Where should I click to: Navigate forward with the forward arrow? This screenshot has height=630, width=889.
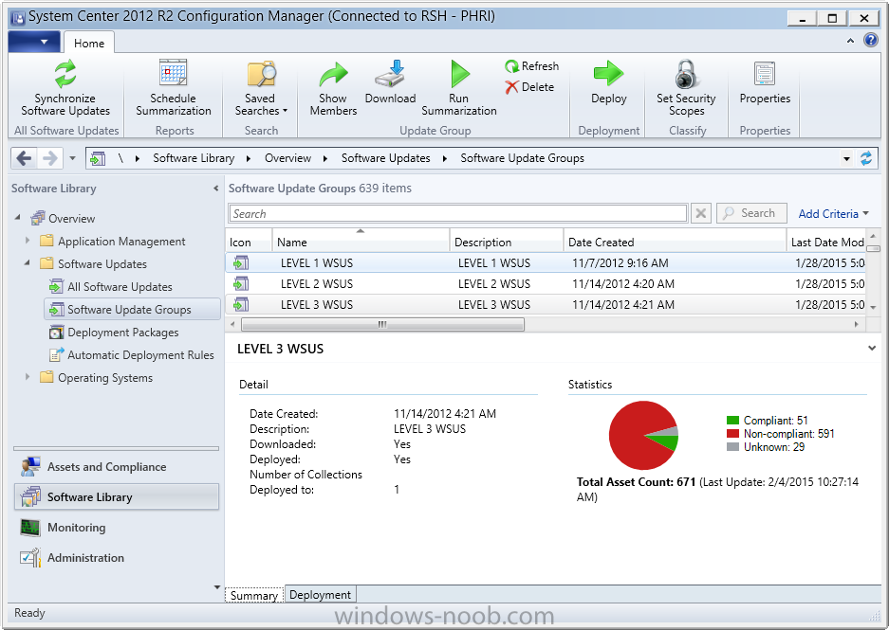pos(50,158)
